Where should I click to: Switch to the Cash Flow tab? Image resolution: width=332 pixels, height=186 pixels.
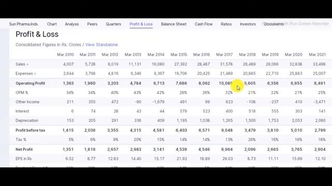(x=204, y=24)
